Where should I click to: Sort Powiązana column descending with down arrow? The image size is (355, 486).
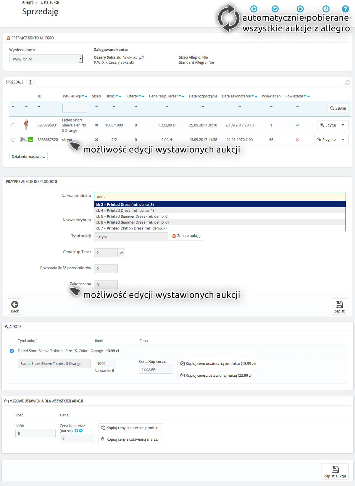pos(305,96)
